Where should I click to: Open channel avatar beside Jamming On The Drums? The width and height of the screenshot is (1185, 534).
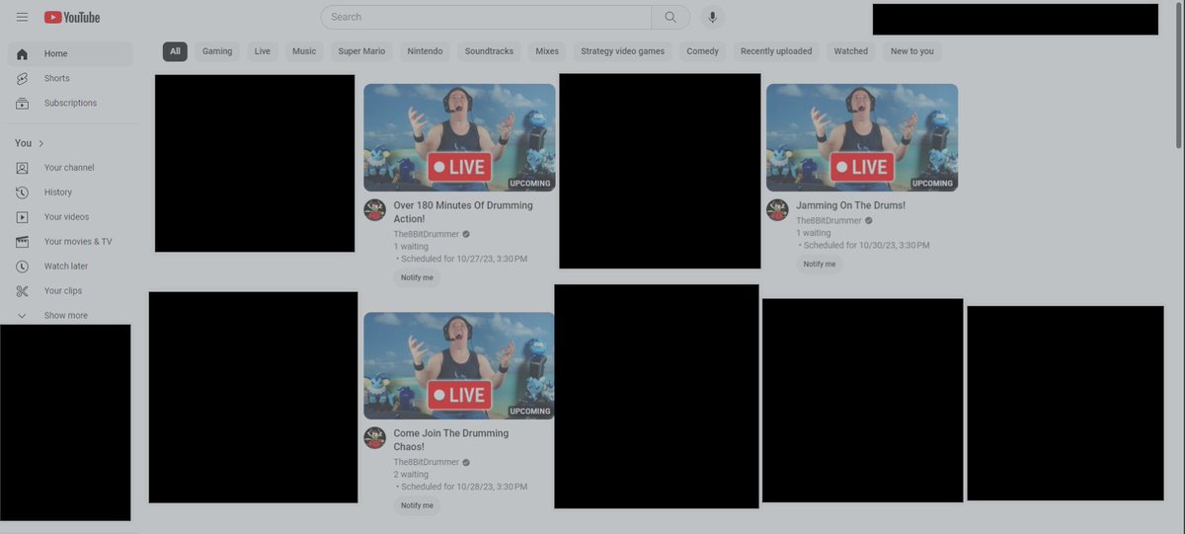coord(777,209)
